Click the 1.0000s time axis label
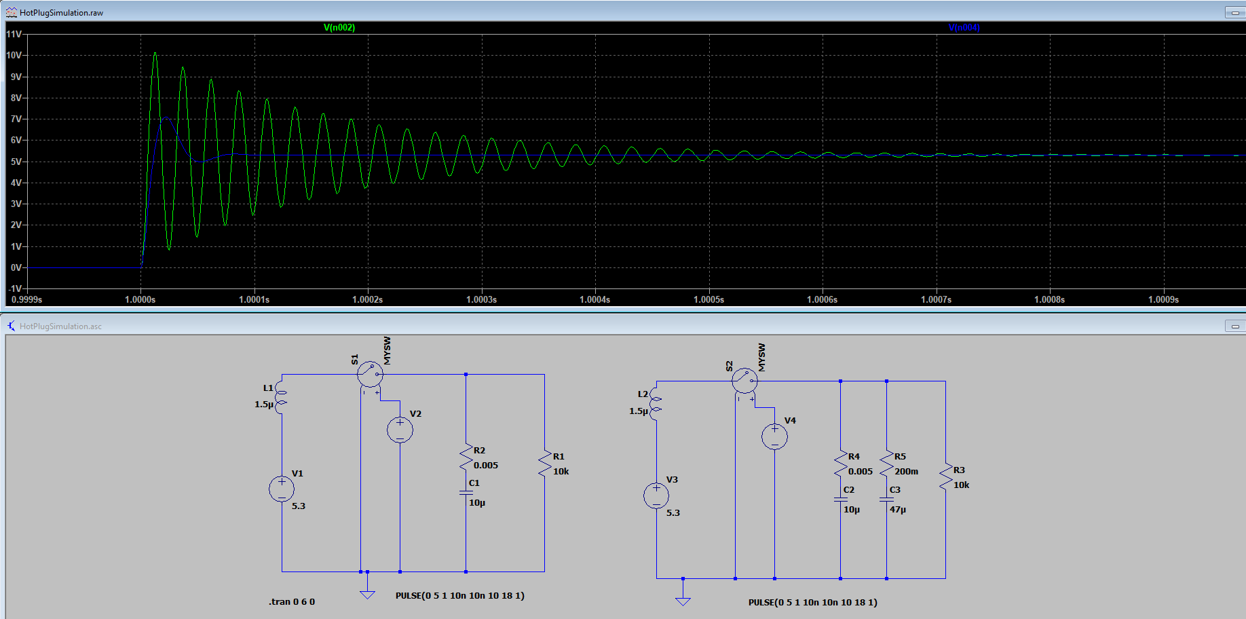The height and width of the screenshot is (619, 1246). [x=140, y=299]
